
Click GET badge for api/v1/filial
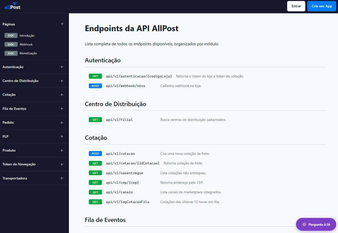[x=95, y=120]
